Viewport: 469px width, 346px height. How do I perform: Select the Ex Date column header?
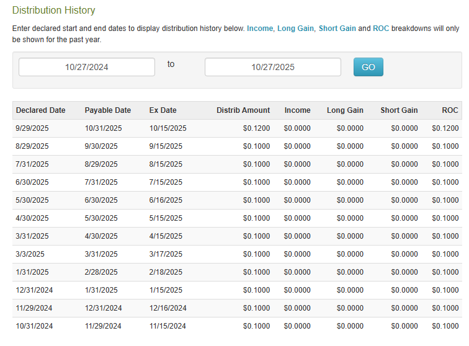163,110
